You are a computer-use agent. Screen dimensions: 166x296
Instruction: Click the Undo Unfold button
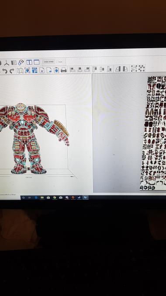tap(49, 62)
